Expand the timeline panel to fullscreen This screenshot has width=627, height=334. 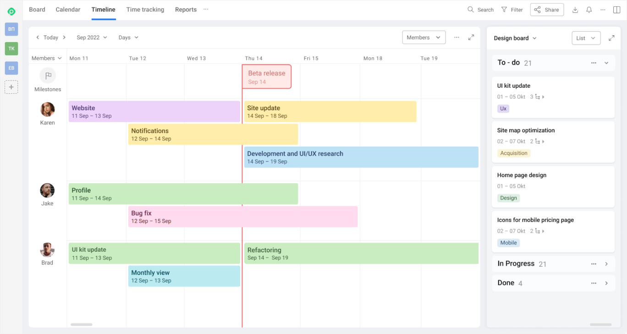pos(471,38)
